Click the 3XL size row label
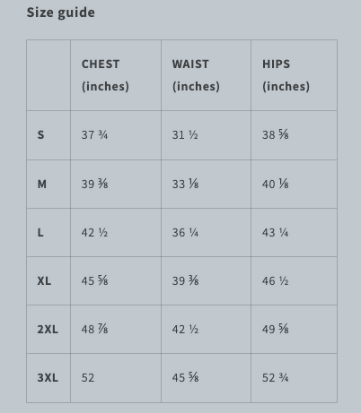361x413 pixels. [48, 378]
